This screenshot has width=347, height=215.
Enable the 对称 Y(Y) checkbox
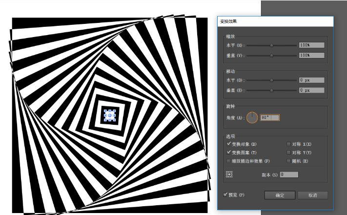[x=288, y=153]
